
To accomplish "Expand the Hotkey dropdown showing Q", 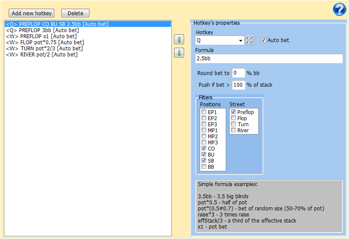I will click(x=241, y=41).
